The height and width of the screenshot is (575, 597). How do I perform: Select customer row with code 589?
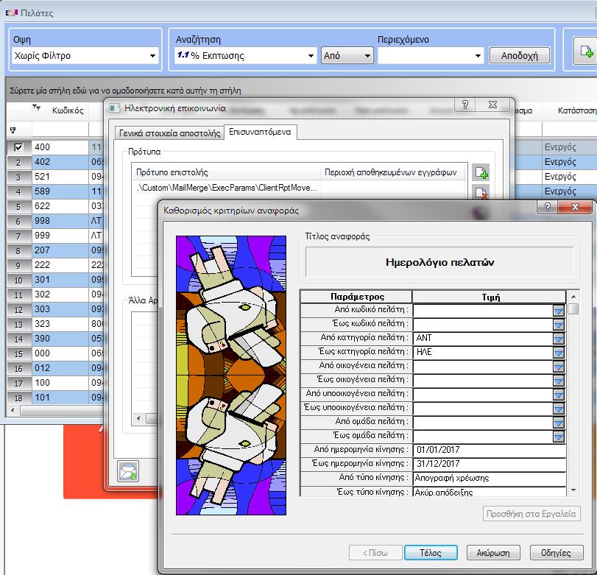[x=60, y=191]
